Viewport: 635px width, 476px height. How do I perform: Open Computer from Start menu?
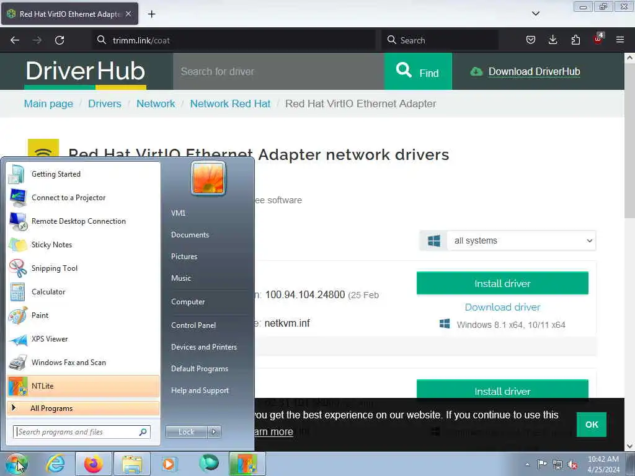(x=188, y=302)
